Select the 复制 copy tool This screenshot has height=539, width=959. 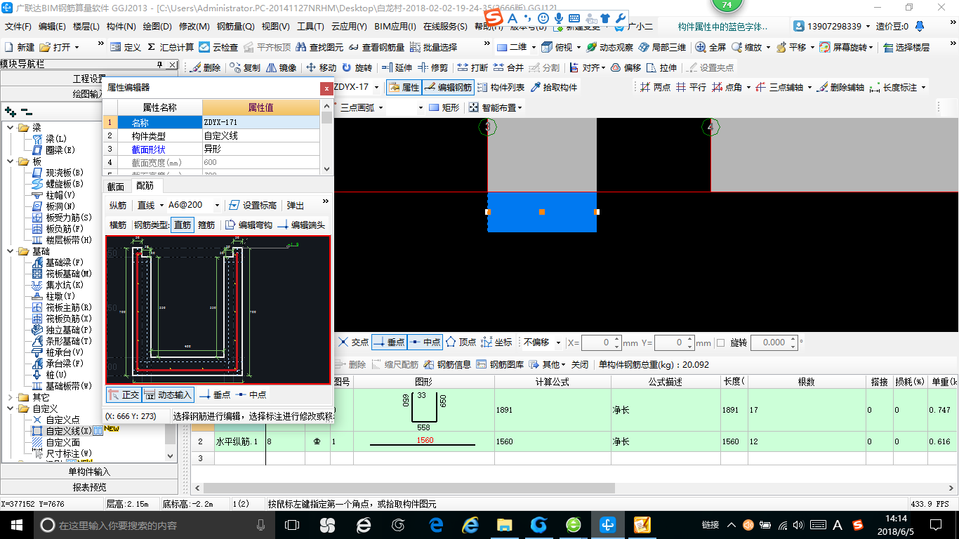click(x=244, y=67)
